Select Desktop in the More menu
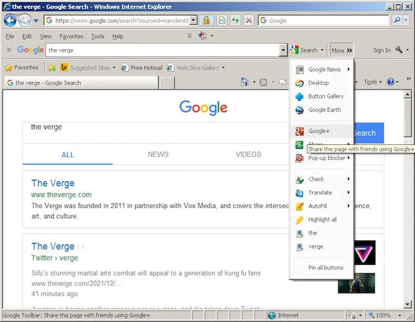This screenshot has width=415, height=322. tap(318, 83)
